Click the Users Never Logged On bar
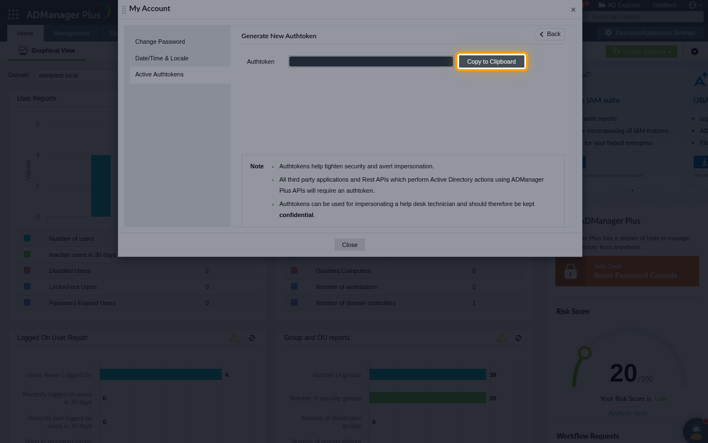 pos(161,375)
